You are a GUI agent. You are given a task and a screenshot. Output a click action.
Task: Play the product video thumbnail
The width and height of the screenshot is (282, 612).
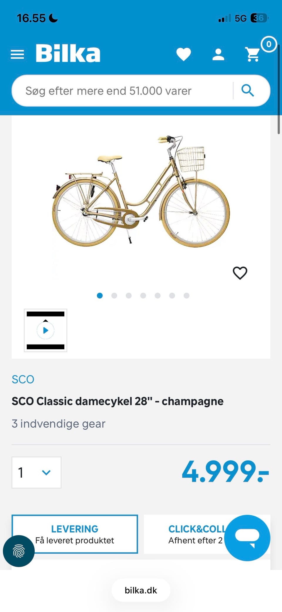click(x=46, y=330)
